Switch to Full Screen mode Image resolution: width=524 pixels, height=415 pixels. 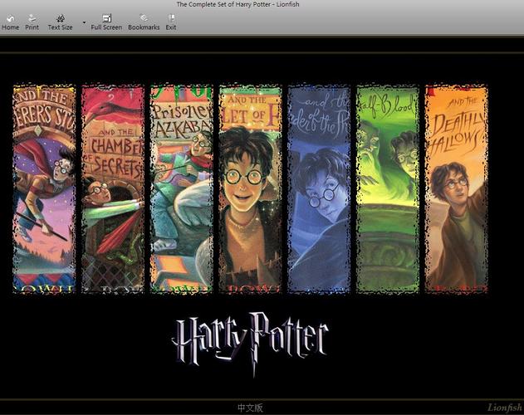pyautogui.click(x=106, y=17)
